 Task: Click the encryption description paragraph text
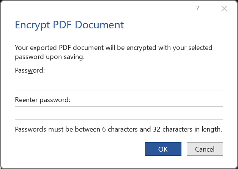(x=113, y=53)
